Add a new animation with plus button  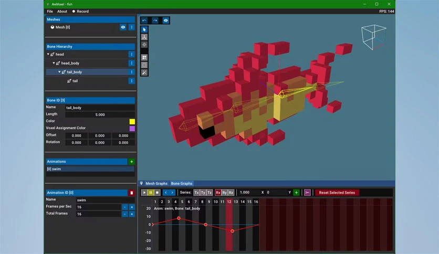pyautogui.click(x=132, y=162)
